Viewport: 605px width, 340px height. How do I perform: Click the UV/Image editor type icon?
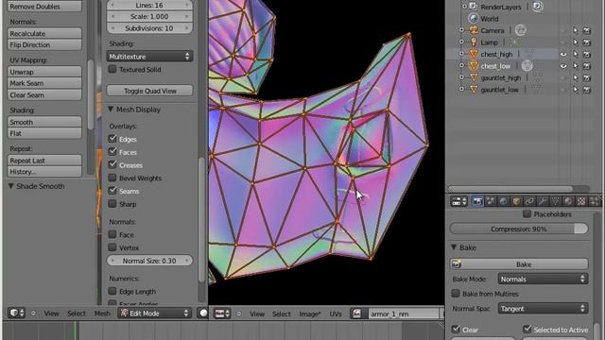click(222, 314)
